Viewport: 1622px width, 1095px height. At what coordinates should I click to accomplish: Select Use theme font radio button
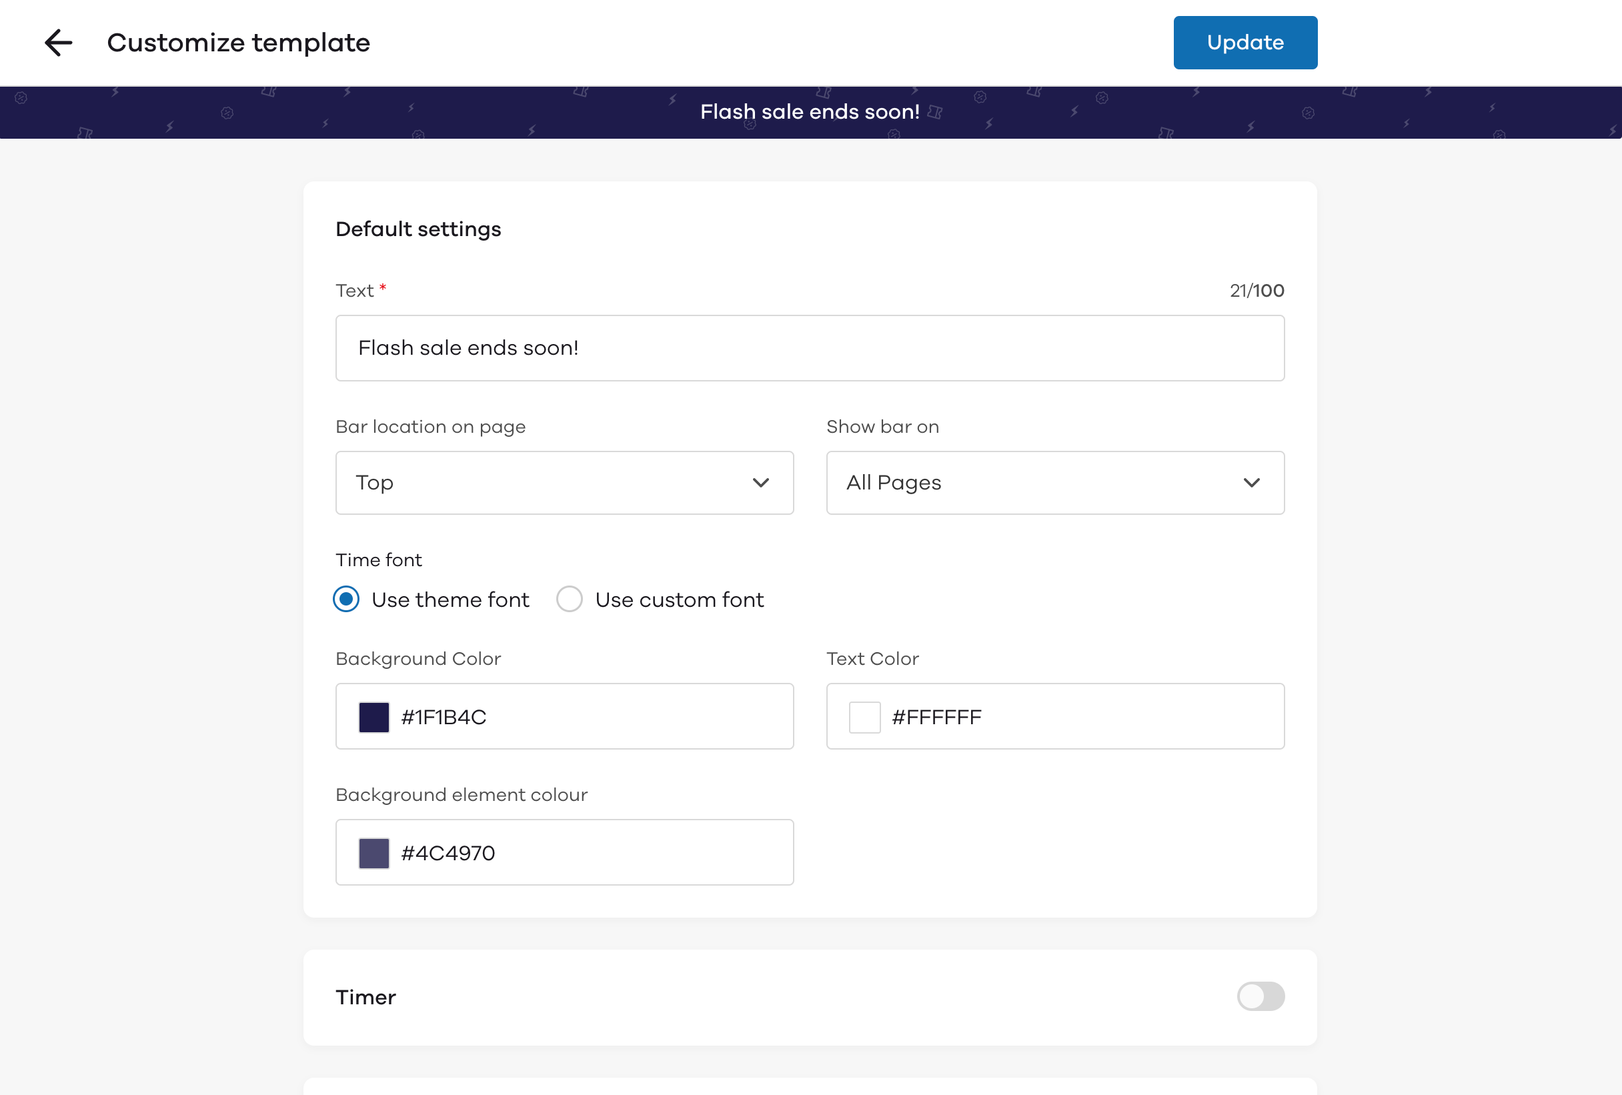coord(346,599)
